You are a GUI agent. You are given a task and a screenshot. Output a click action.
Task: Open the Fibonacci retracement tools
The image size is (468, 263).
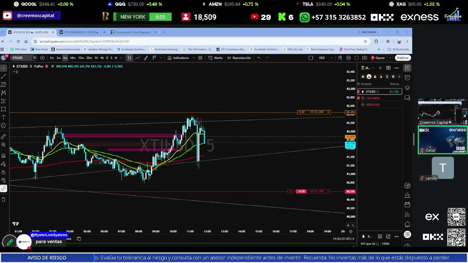click(x=4, y=84)
